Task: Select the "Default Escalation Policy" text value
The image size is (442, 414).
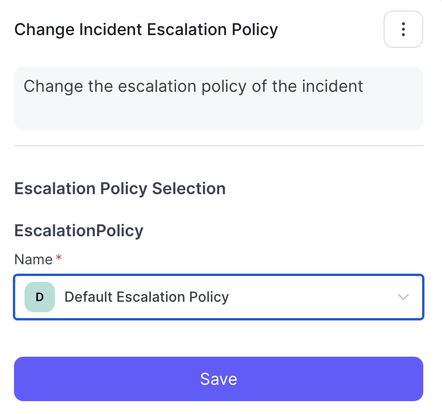Action: pos(147,297)
